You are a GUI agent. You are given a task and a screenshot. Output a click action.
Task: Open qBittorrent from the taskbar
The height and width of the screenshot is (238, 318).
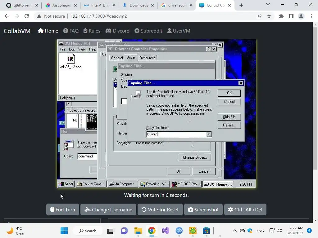coord(179,231)
